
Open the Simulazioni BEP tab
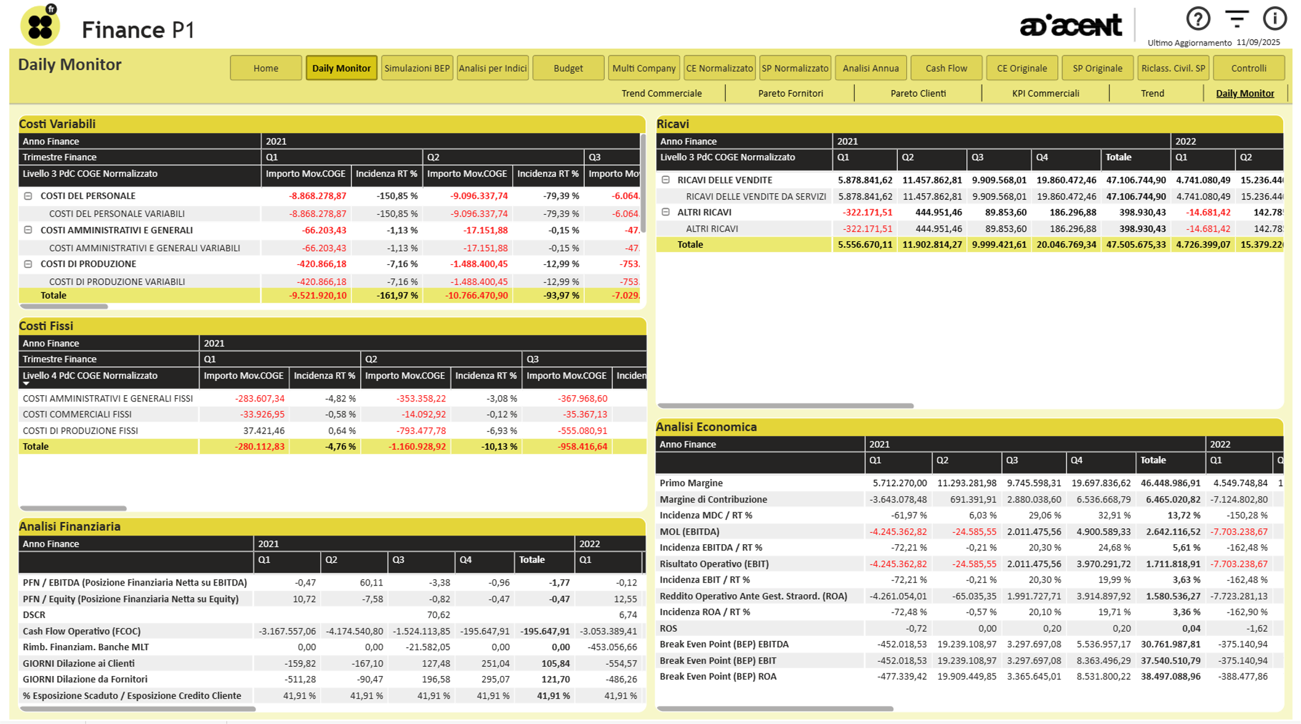tap(417, 68)
